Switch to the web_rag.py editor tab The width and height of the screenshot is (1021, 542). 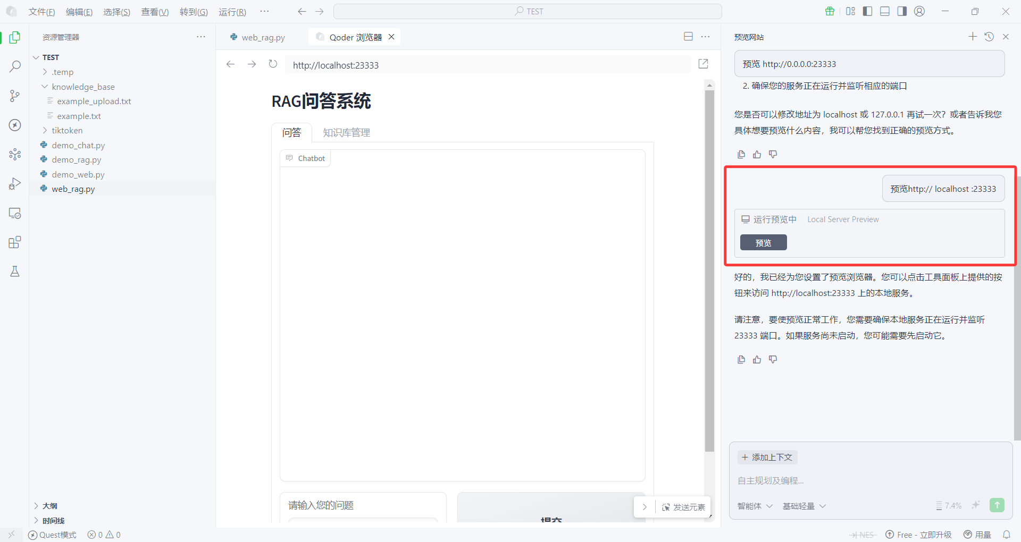point(258,37)
